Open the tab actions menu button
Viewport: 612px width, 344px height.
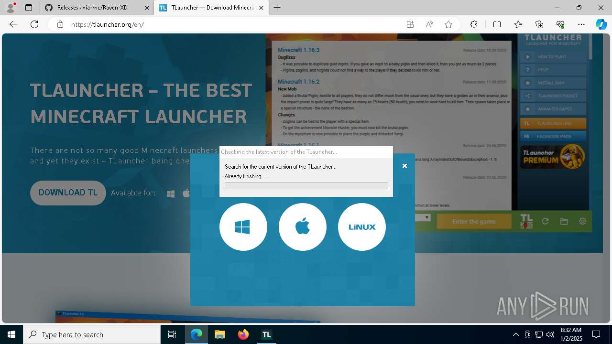(x=29, y=8)
